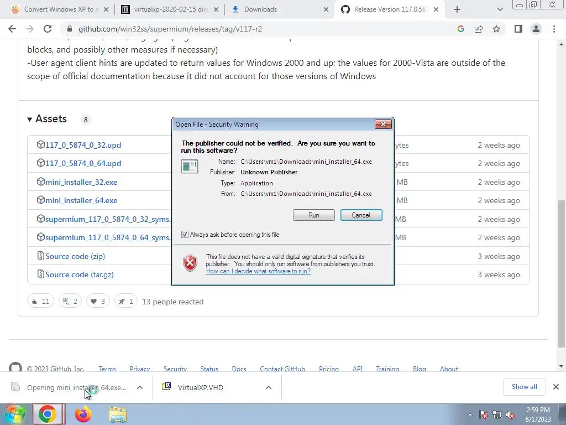Open a new browser tab

pyautogui.click(x=457, y=9)
